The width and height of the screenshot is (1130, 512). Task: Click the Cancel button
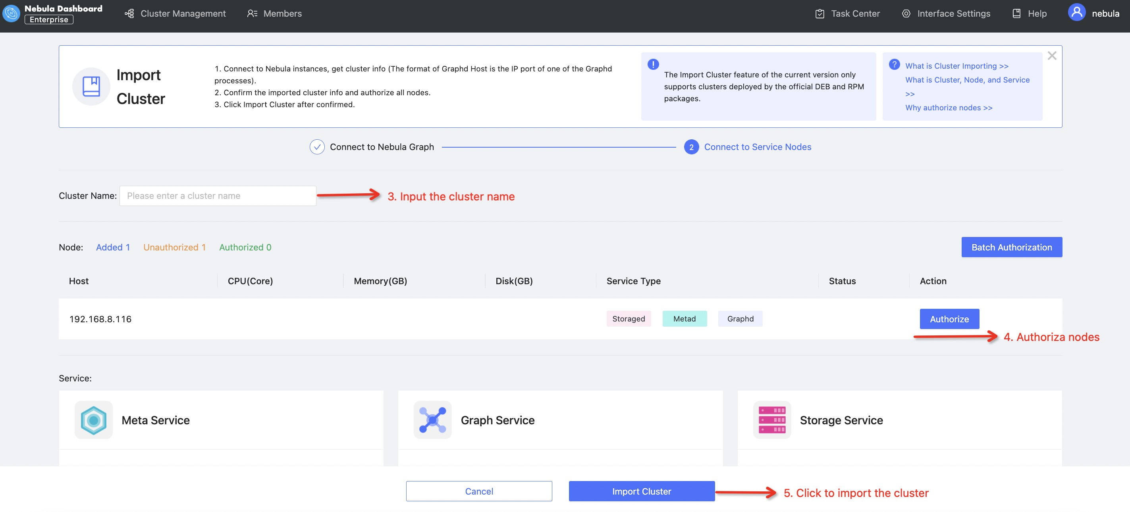[479, 491]
